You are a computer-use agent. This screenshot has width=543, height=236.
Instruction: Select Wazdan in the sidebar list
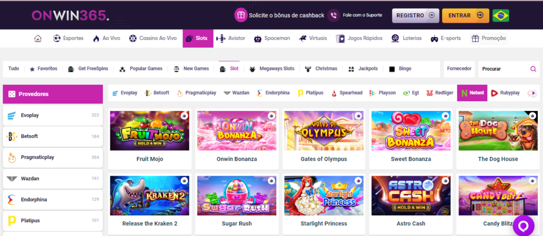[52, 179]
